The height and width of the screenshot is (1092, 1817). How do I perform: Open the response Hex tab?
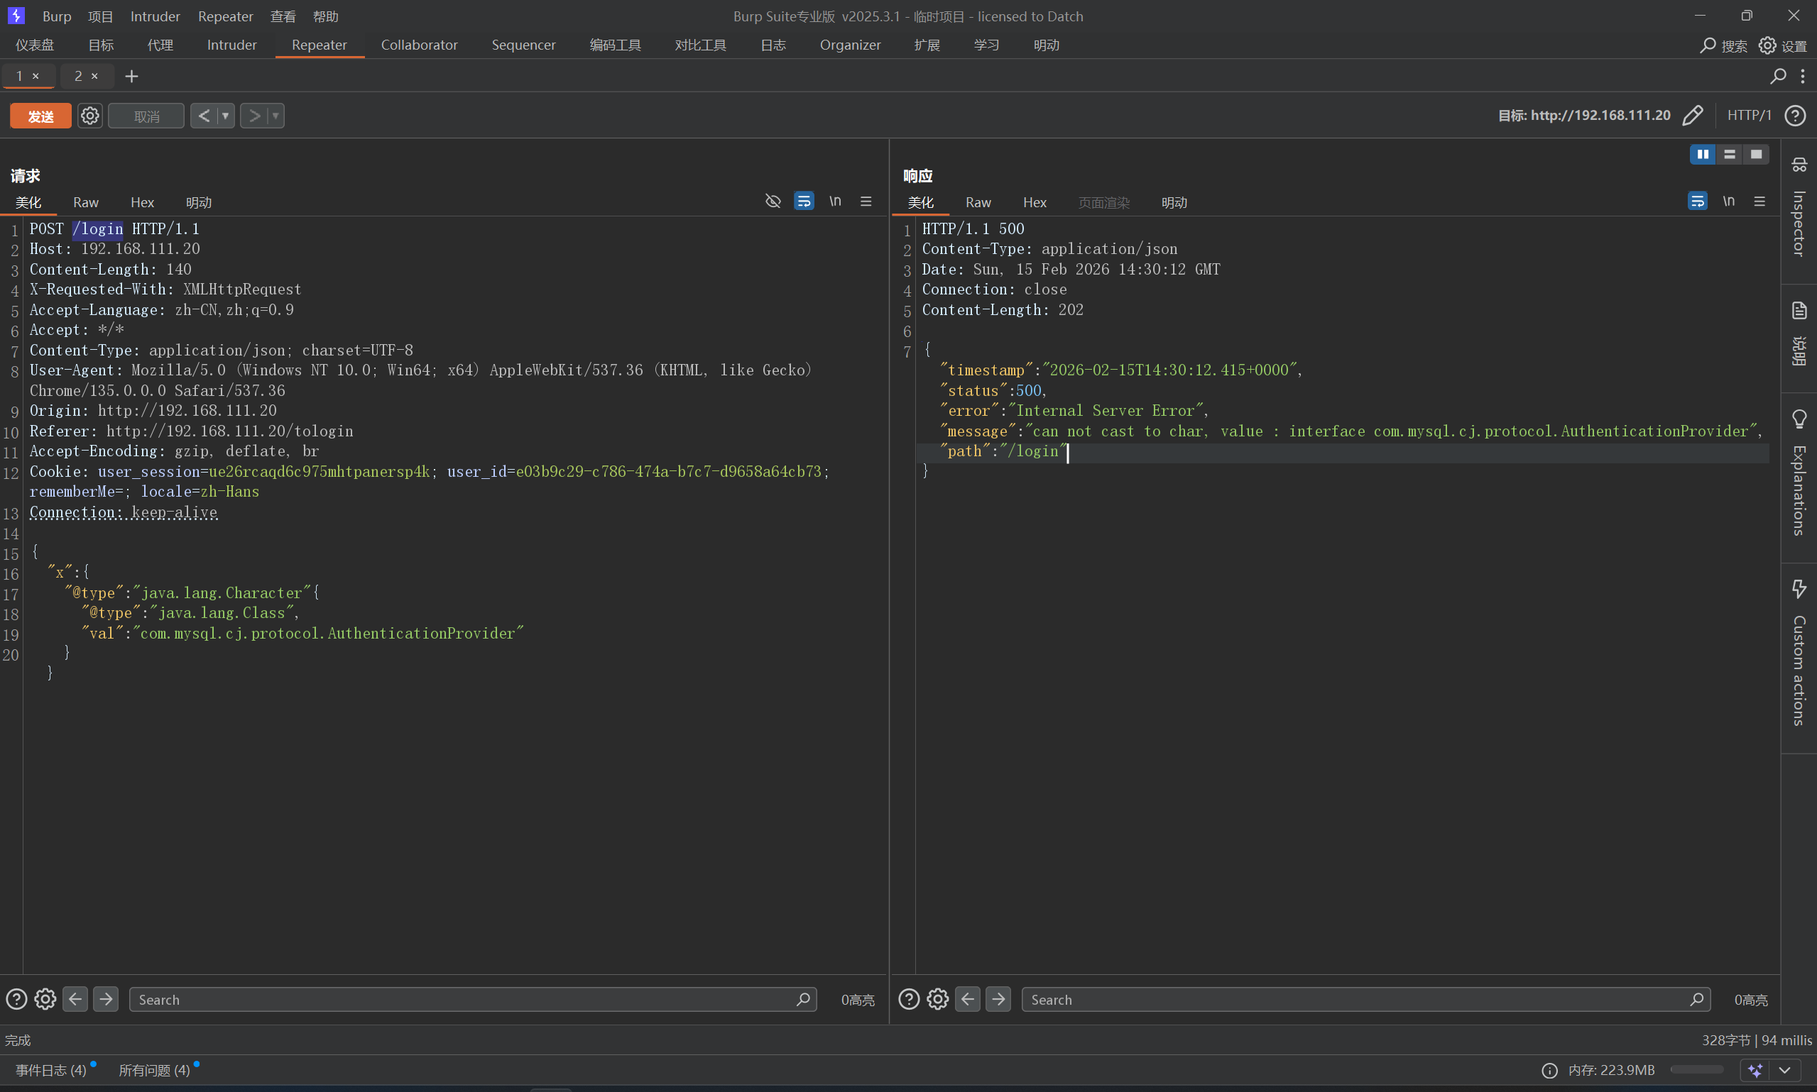point(1034,202)
